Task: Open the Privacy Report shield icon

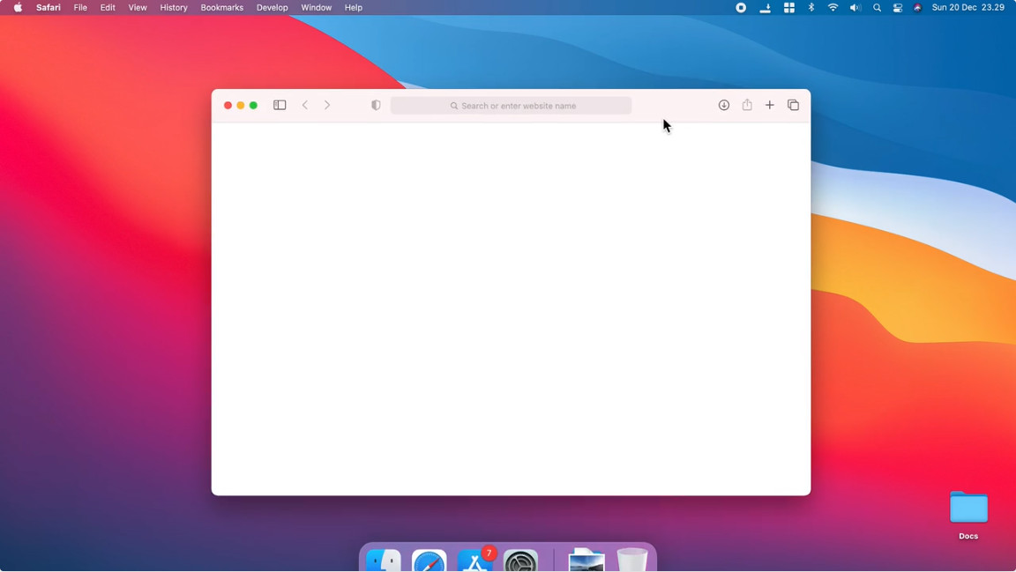Action: [x=376, y=105]
